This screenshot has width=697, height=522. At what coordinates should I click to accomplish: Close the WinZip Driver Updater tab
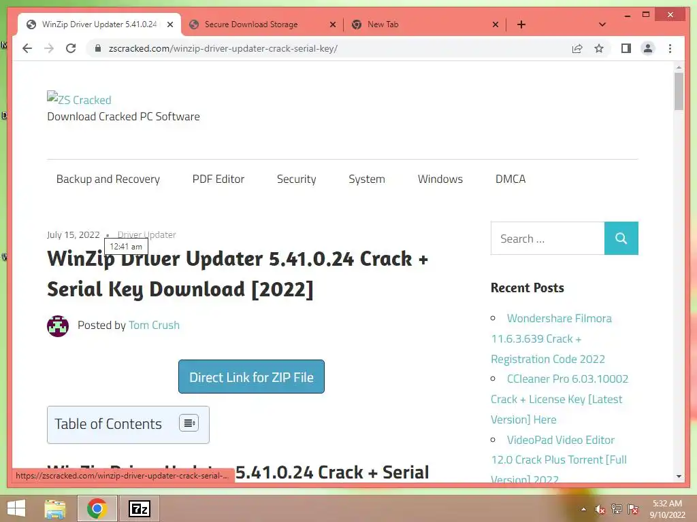169,24
